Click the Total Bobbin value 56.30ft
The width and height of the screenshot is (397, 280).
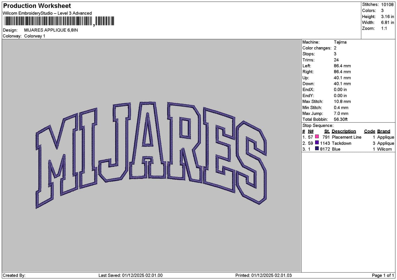tap(341, 119)
